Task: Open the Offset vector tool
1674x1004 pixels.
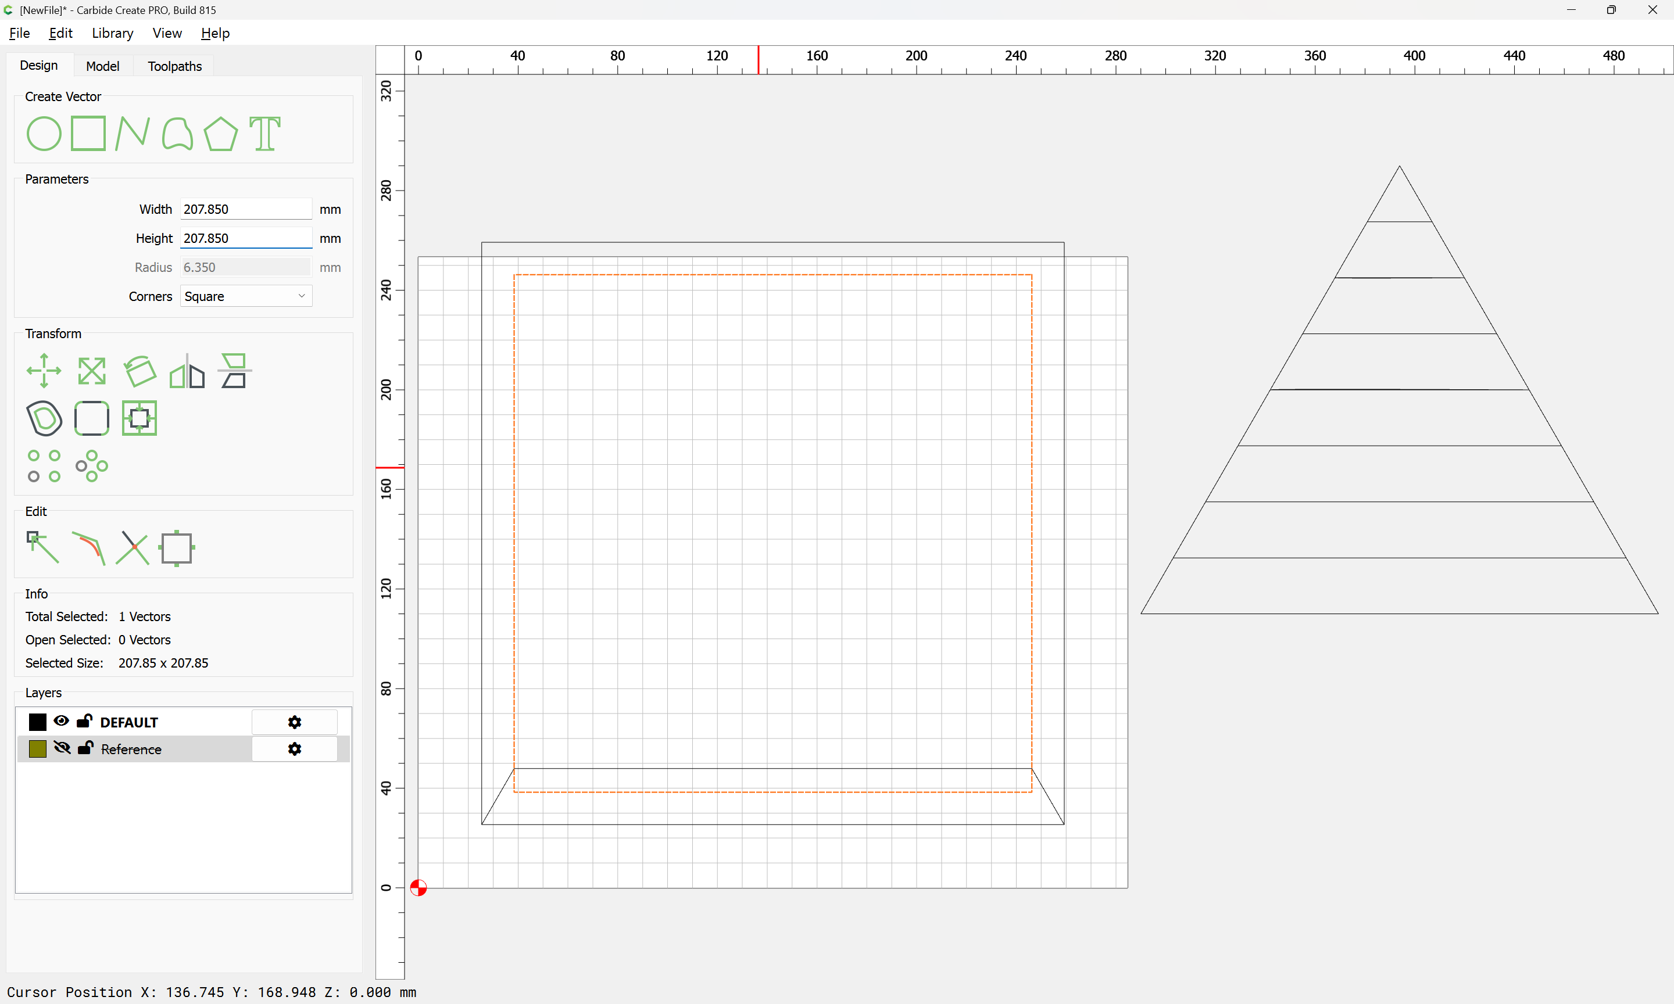Action: [x=44, y=418]
